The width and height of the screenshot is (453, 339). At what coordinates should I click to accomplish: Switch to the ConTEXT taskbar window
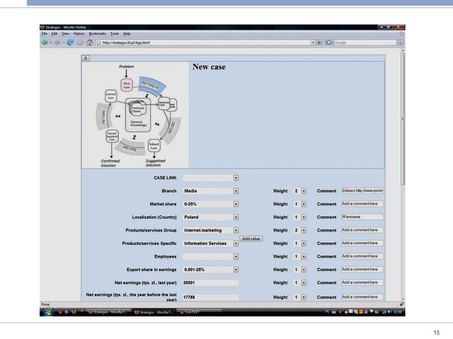coord(199,312)
